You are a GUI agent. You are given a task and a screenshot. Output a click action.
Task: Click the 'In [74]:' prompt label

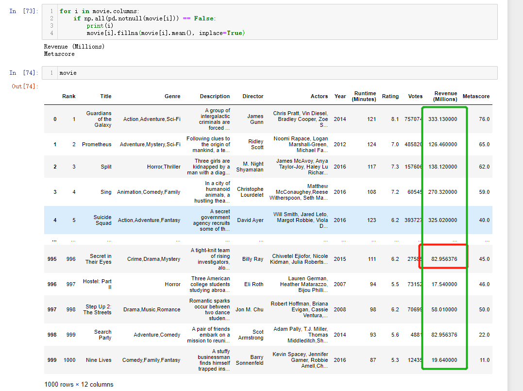pos(24,73)
